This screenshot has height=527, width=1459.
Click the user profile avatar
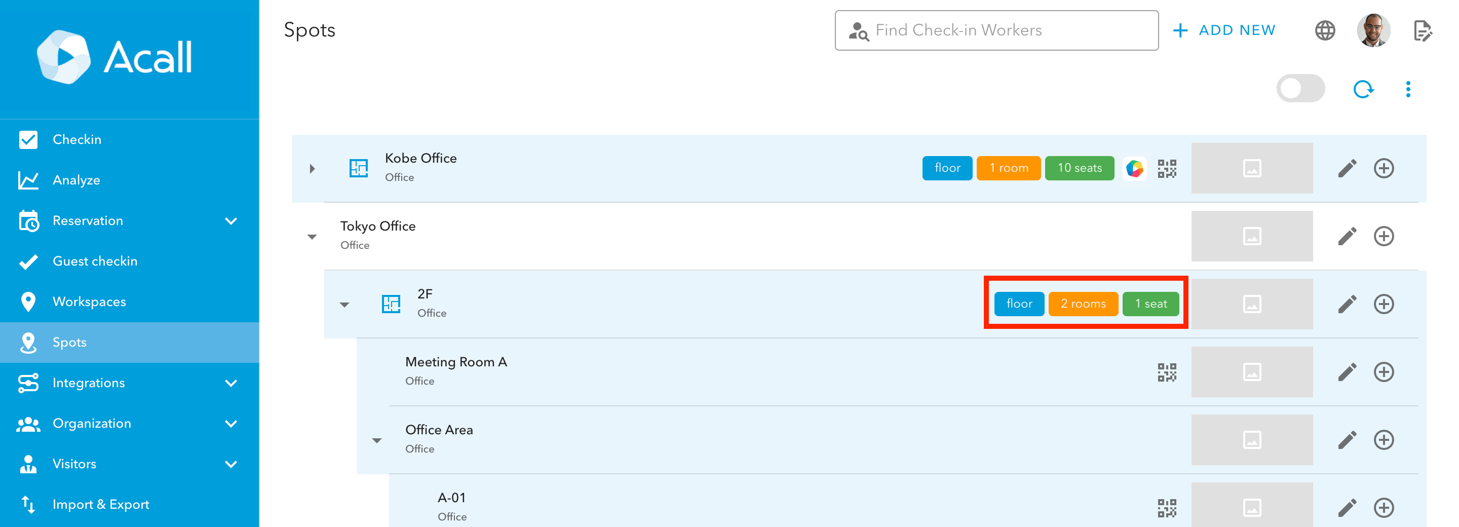pos(1373,30)
